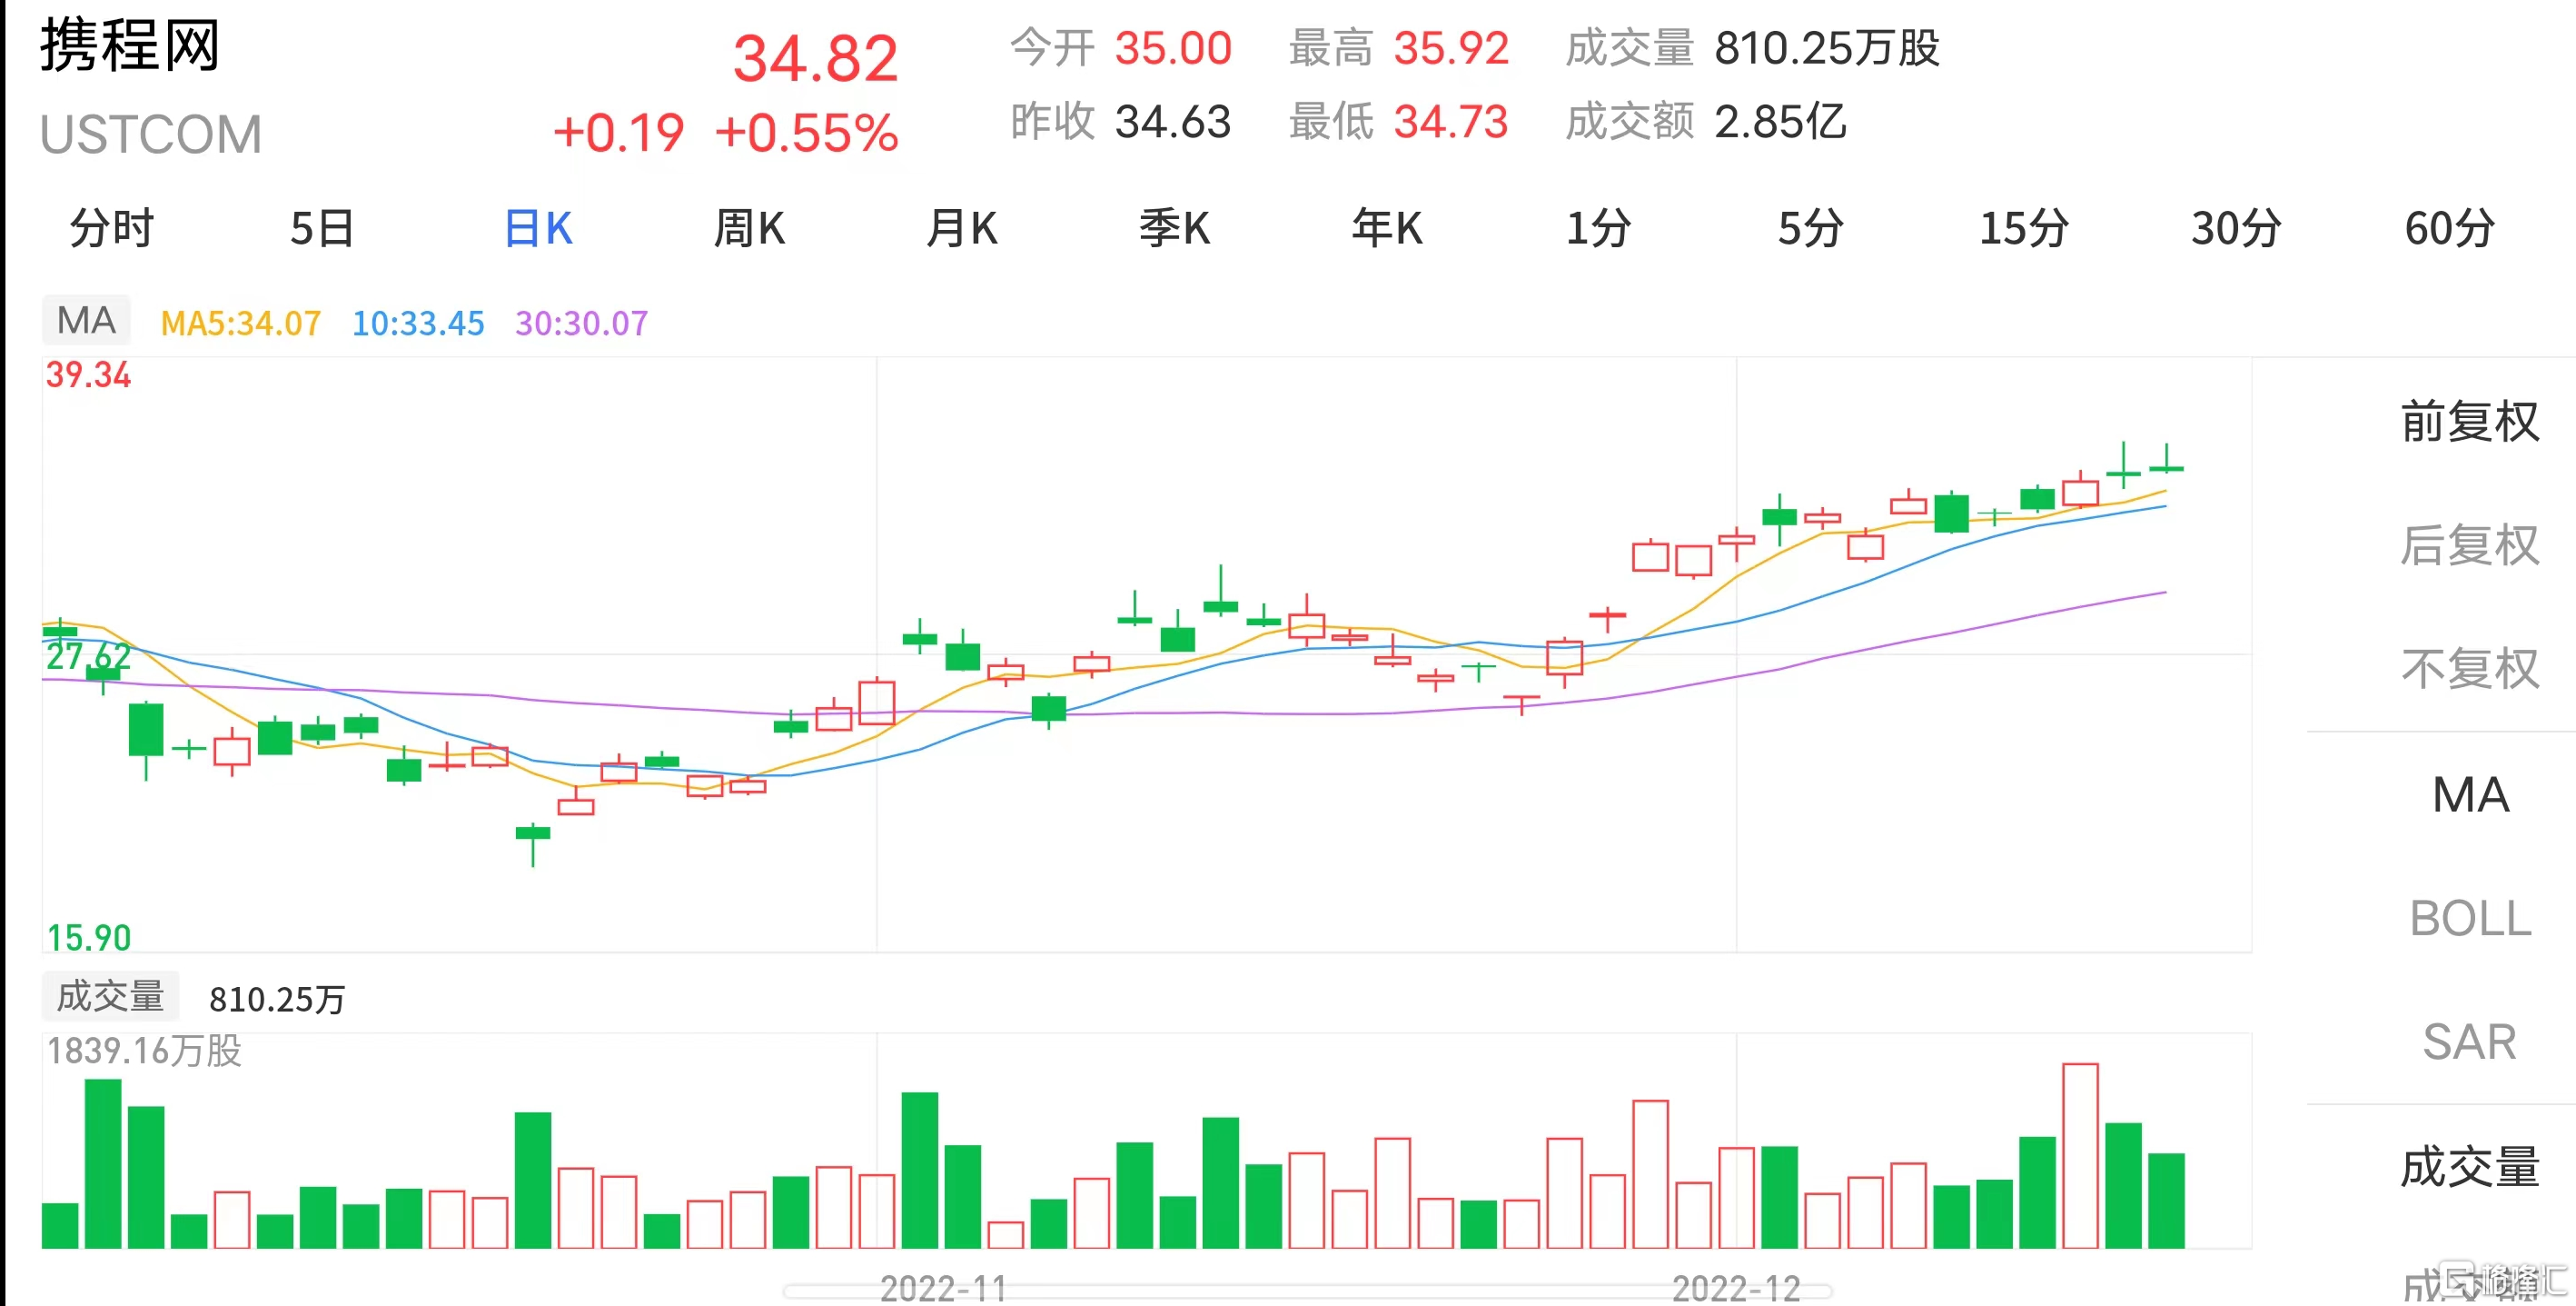
Task: Enable the BOLL indicator
Action: [x=2470, y=918]
